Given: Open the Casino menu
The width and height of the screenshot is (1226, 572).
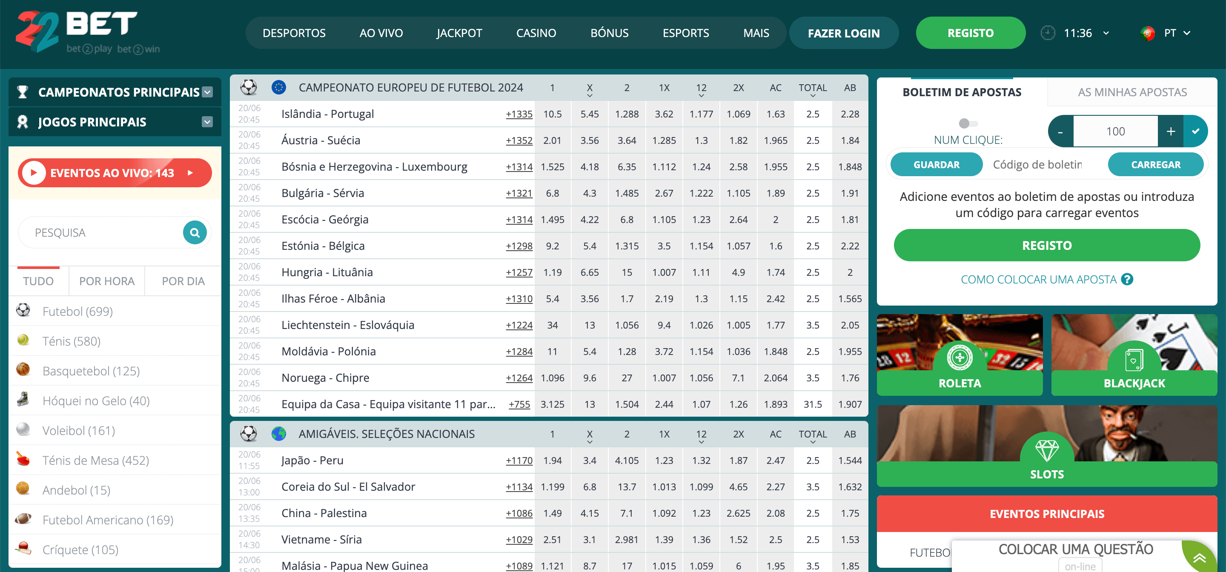Looking at the screenshot, I should (536, 33).
